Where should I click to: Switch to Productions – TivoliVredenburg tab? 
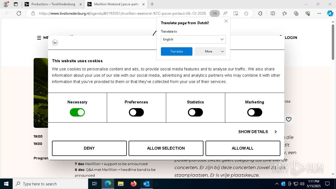point(53,4)
